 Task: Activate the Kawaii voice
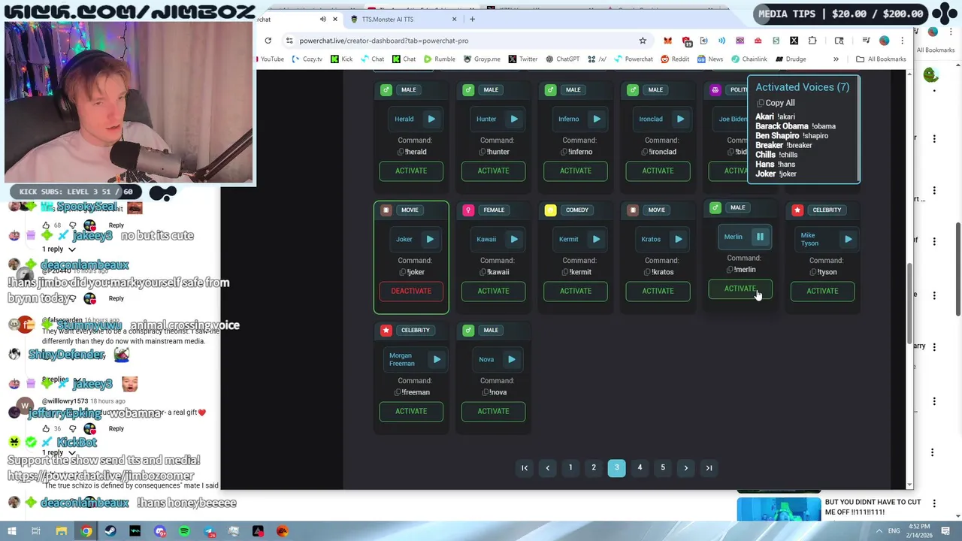(x=493, y=291)
